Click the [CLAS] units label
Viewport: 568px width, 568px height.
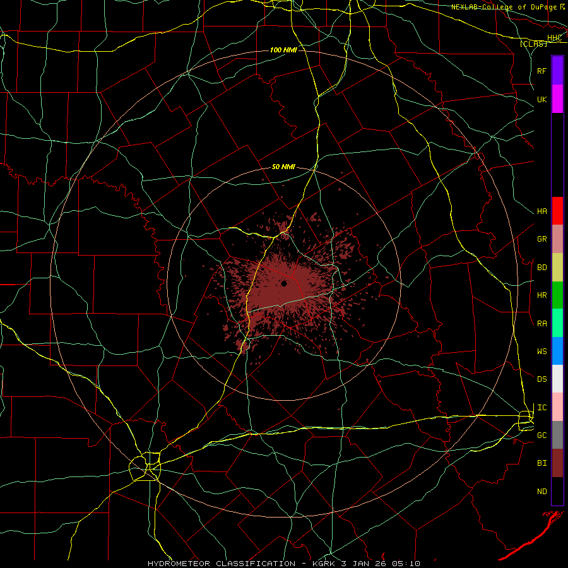point(533,44)
